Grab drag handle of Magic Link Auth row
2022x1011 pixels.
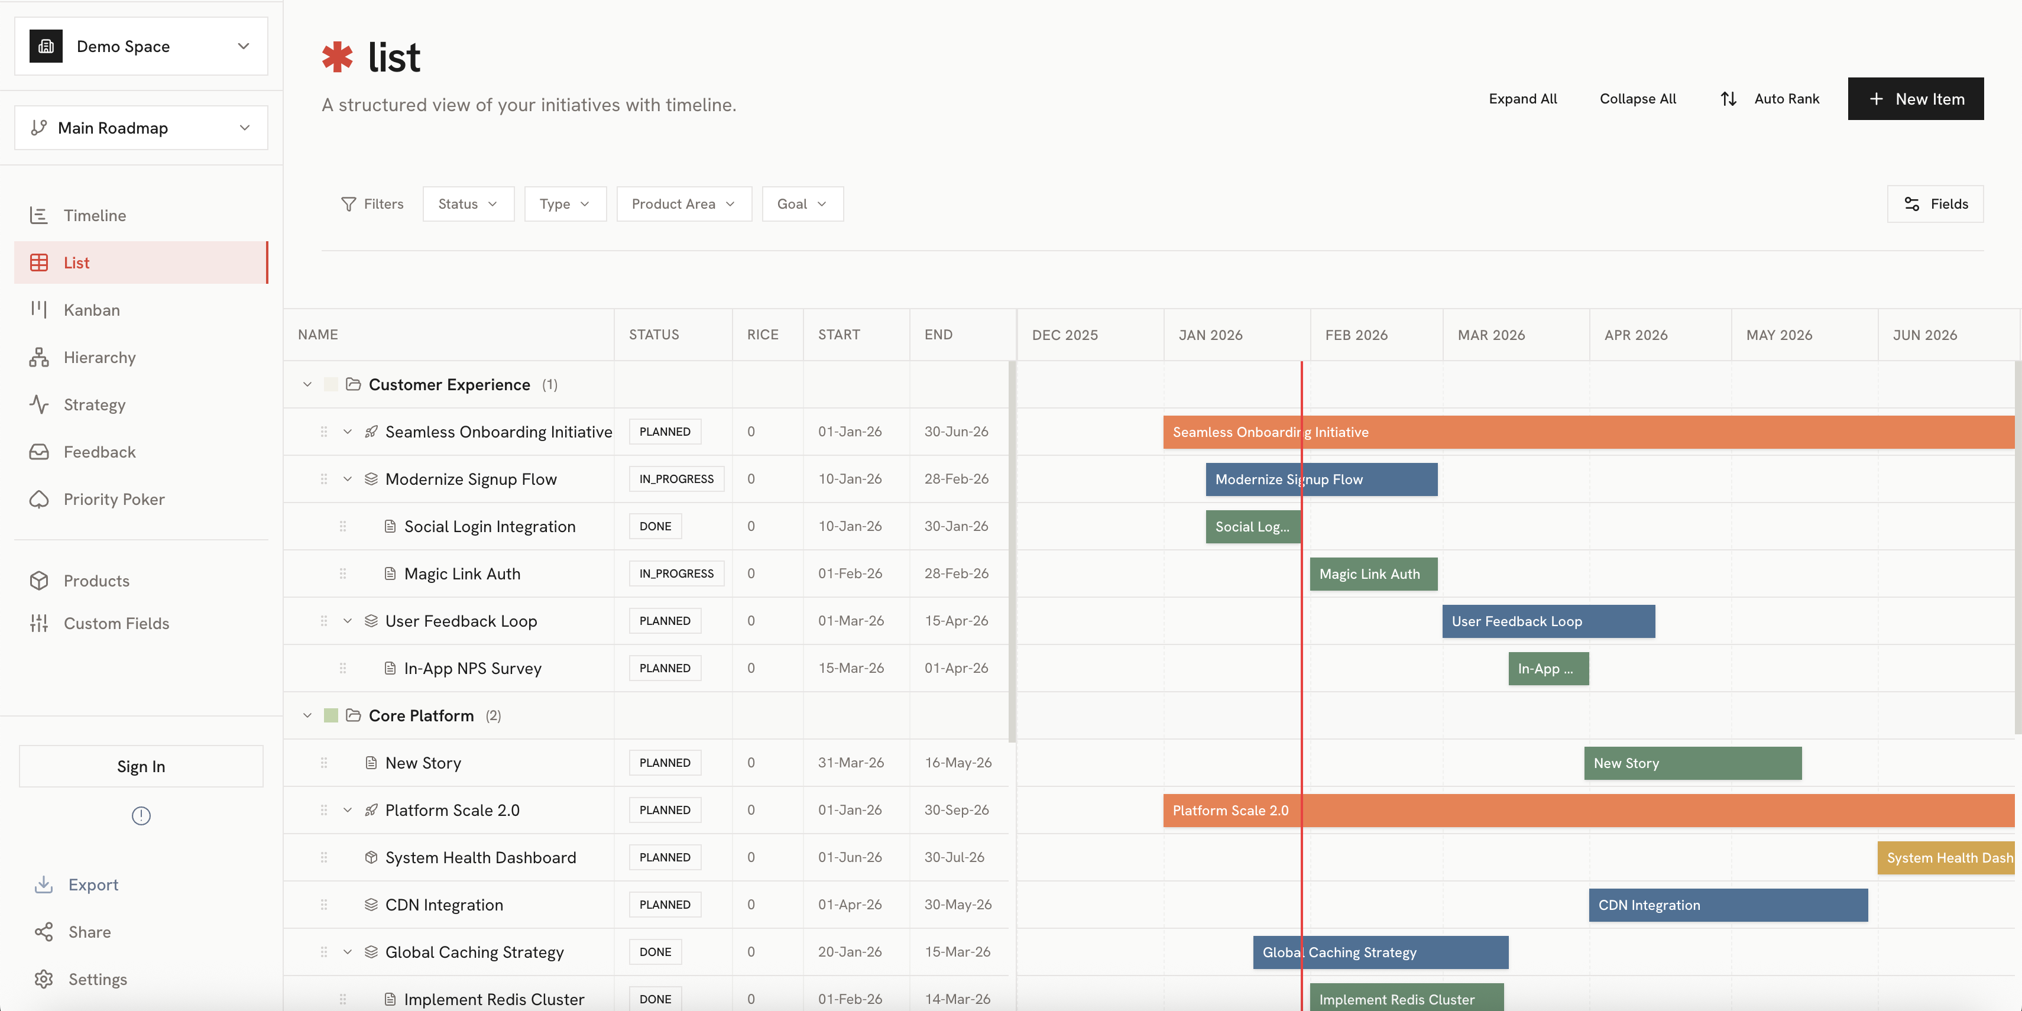(343, 574)
